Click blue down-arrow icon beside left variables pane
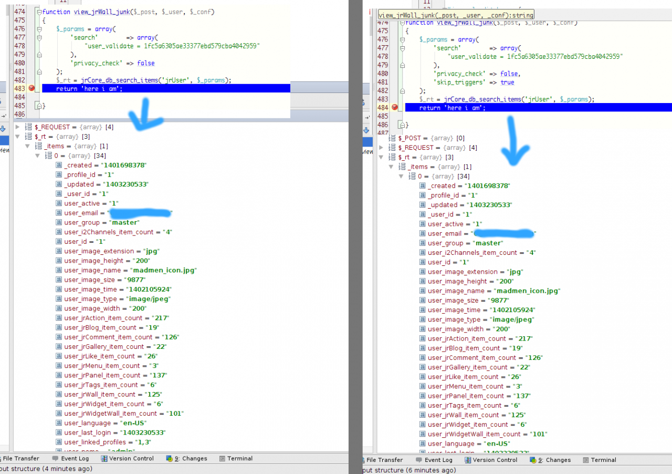The width and height of the screenshot is (672, 474). coord(3,129)
